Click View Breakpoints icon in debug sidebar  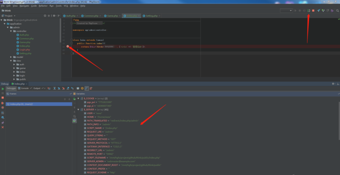pos(2,103)
